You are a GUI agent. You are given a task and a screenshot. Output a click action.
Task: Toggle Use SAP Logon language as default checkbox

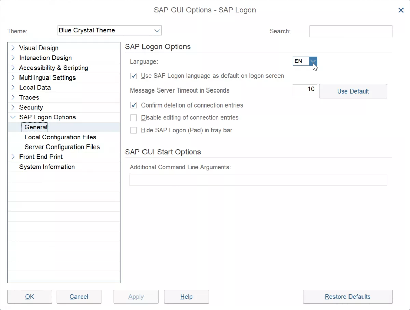134,76
